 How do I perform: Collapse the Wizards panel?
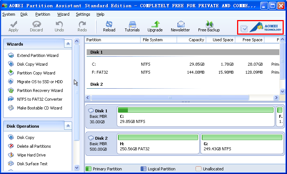[x=68, y=44]
